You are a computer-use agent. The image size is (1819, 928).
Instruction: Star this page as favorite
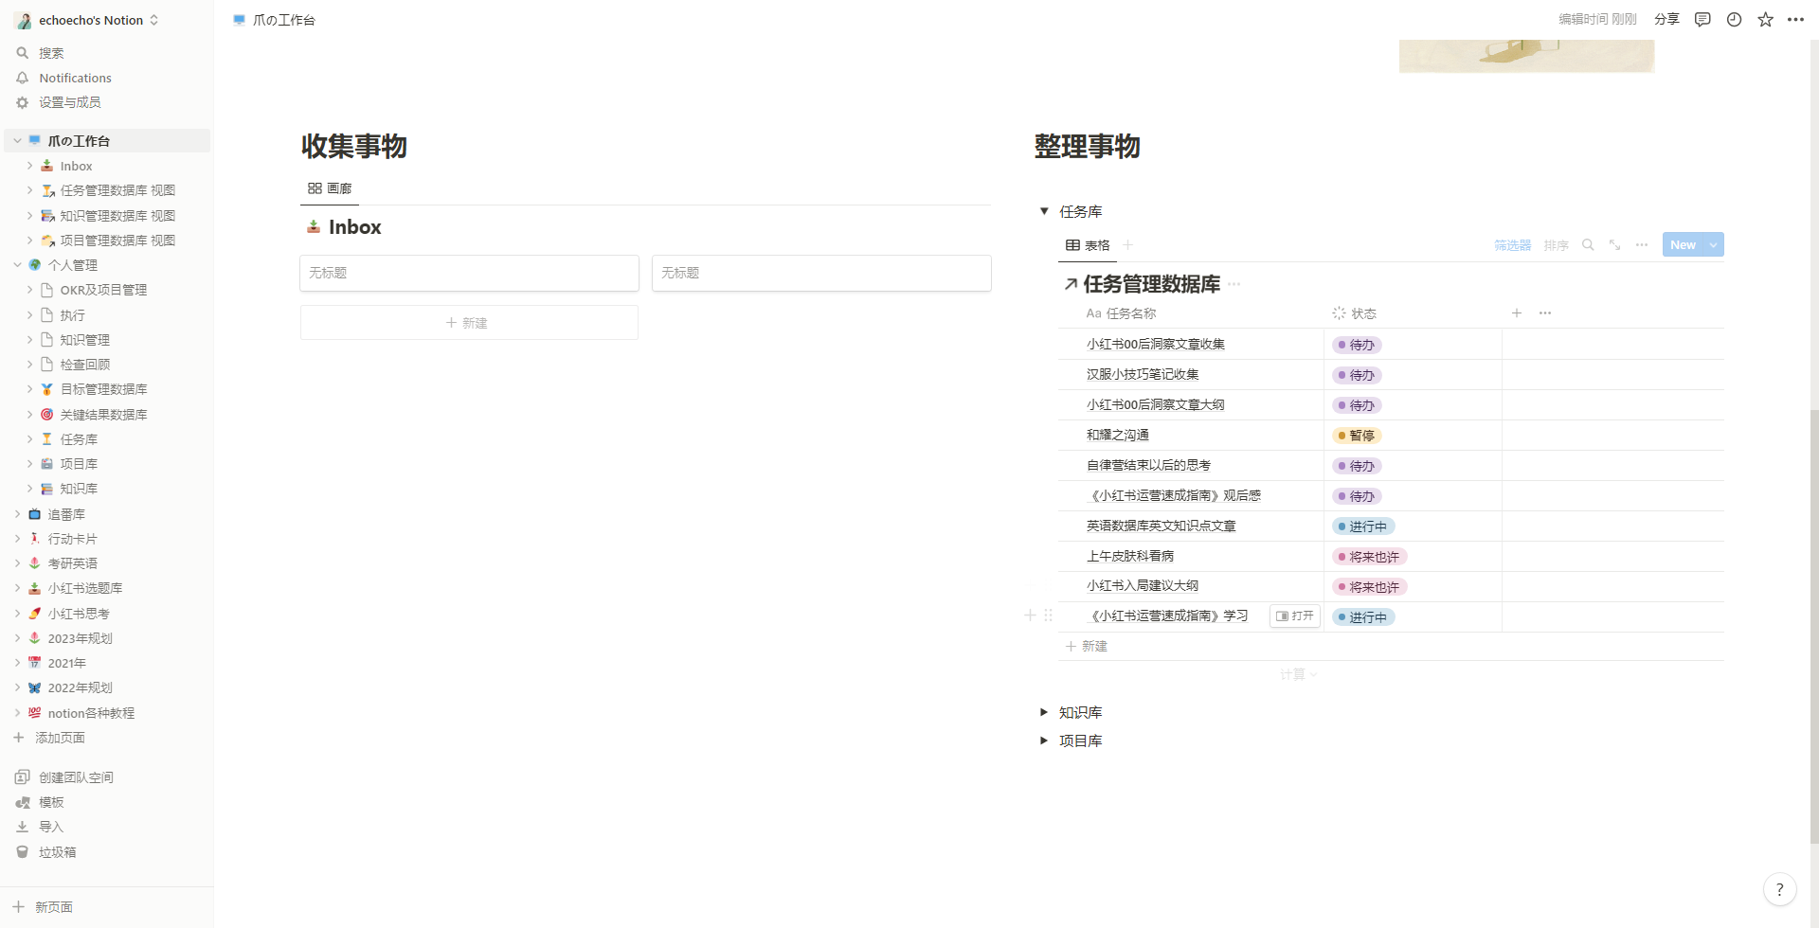[x=1765, y=20]
